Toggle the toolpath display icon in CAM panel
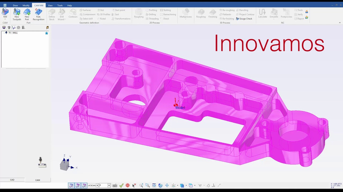343x192 pixels. [x=14, y=27]
